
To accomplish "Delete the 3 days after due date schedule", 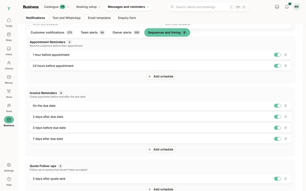I will [286, 117].
